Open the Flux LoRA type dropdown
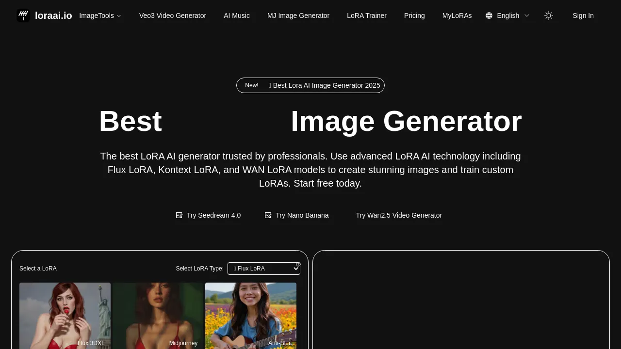 coord(264,269)
